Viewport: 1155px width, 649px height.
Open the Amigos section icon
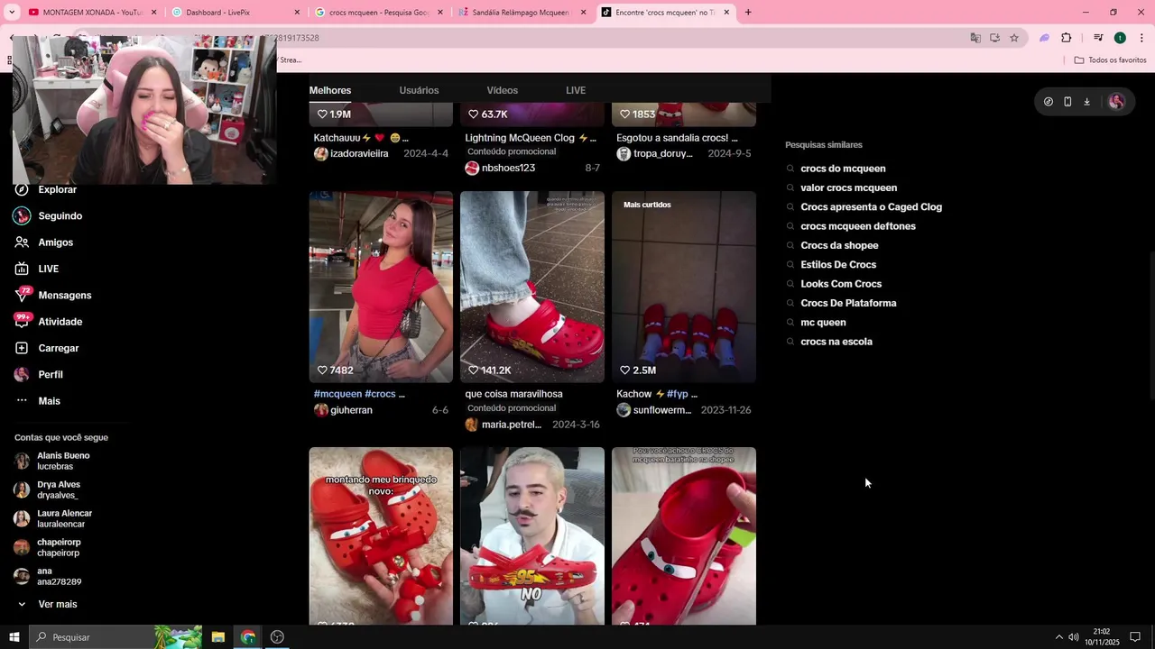pyautogui.click(x=22, y=242)
